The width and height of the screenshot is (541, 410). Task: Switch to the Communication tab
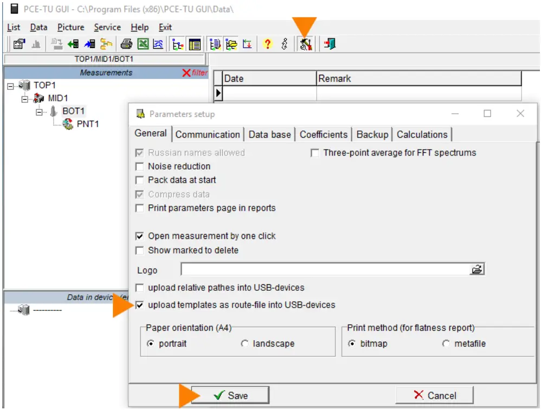(x=208, y=134)
